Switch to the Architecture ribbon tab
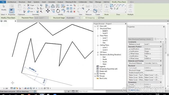Image resolution: width=169 pixels, height=95 pixels. tap(12, 2)
